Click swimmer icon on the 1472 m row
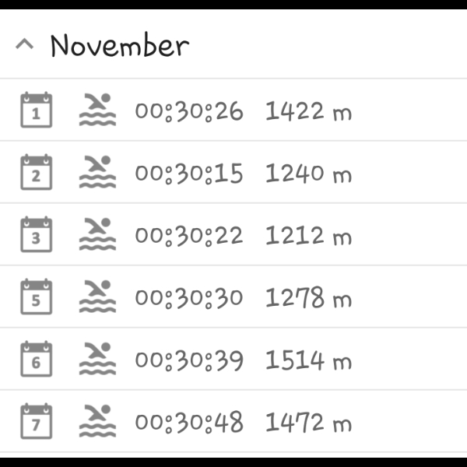Viewport: 467px width, 467px height. pos(97,422)
